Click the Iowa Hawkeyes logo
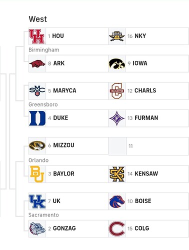189x250 pixels. (x=116, y=63)
